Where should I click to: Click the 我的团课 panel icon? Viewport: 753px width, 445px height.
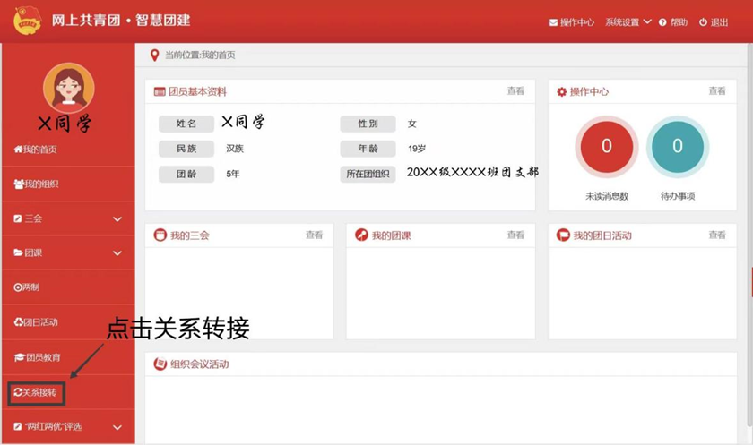[361, 235]
